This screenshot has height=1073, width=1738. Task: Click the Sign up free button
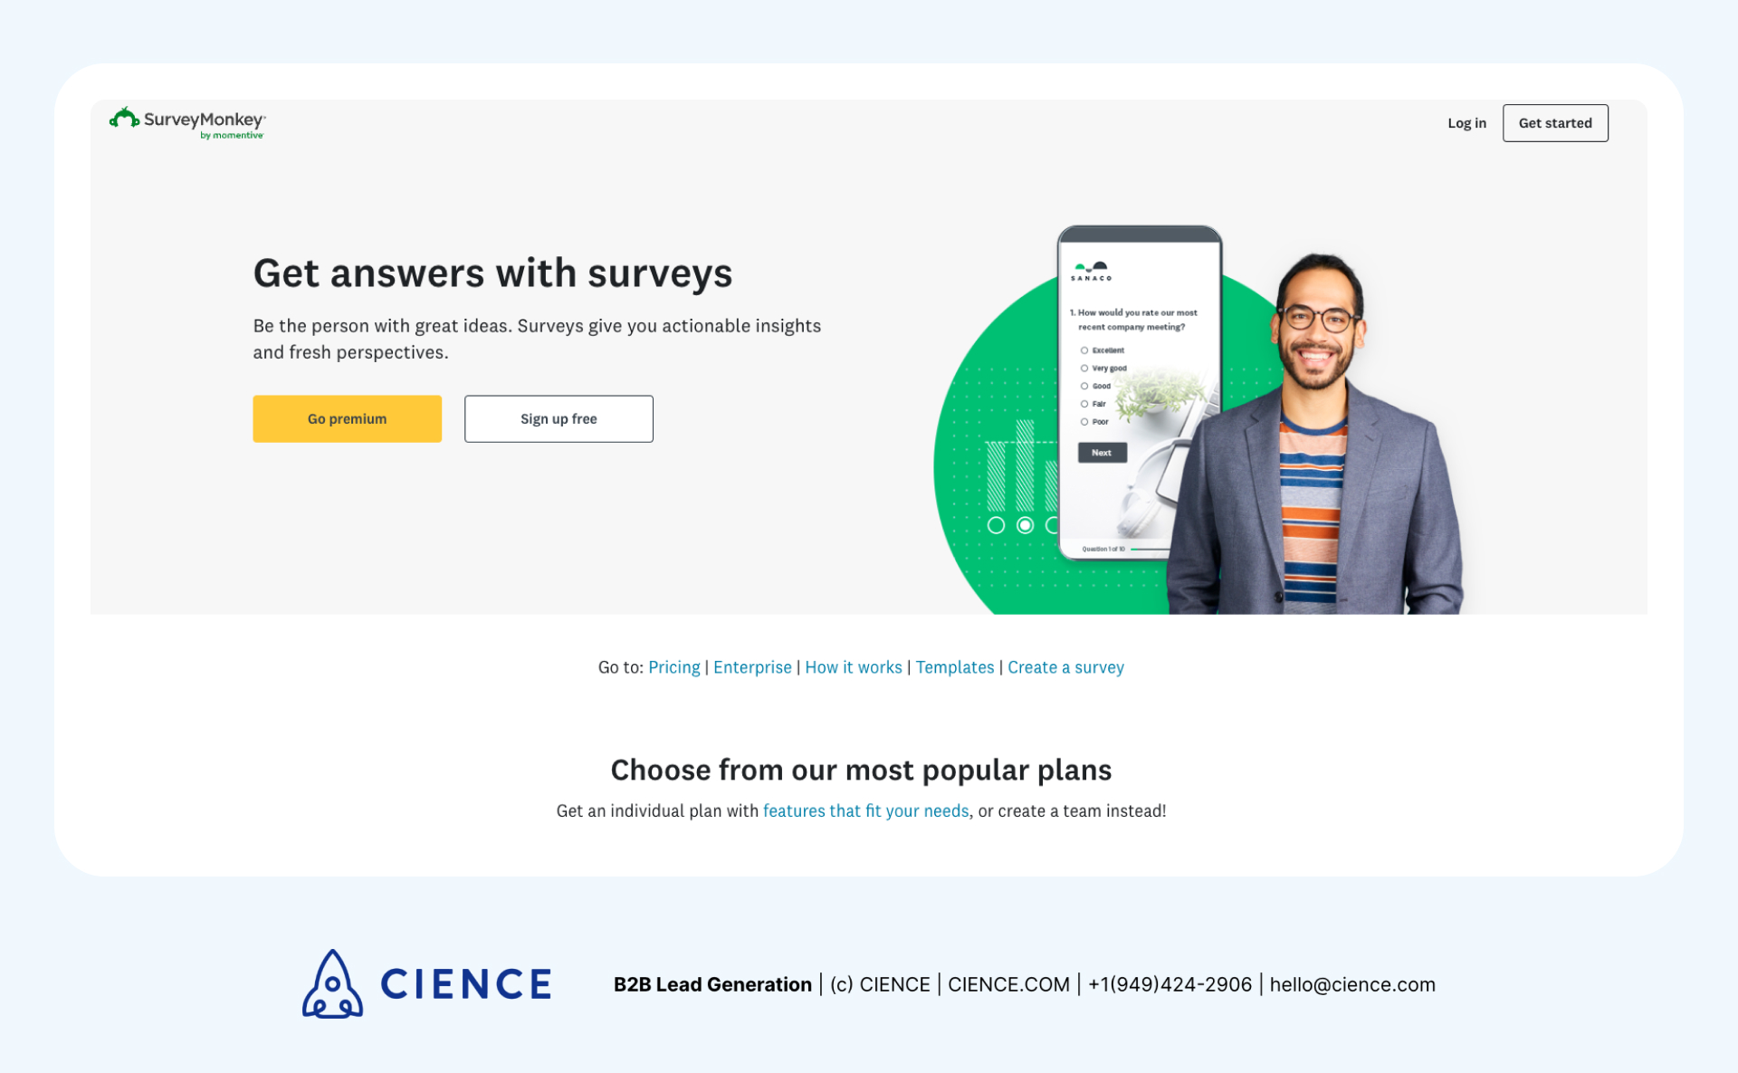coord(556,418)
